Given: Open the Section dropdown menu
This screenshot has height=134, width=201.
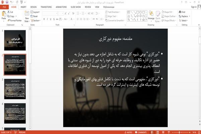Looking at the screenshot, I should (x=36, y=20).
